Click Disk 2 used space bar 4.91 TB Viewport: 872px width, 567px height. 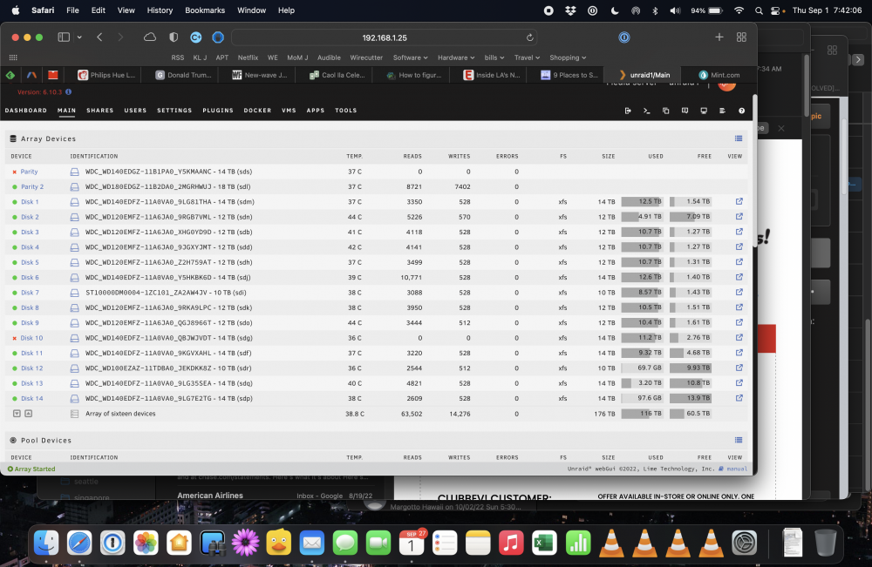(x=642, y=217)
